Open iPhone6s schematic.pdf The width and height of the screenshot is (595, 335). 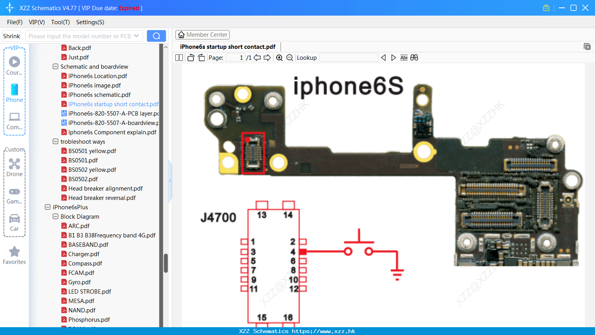pos(99,94)
